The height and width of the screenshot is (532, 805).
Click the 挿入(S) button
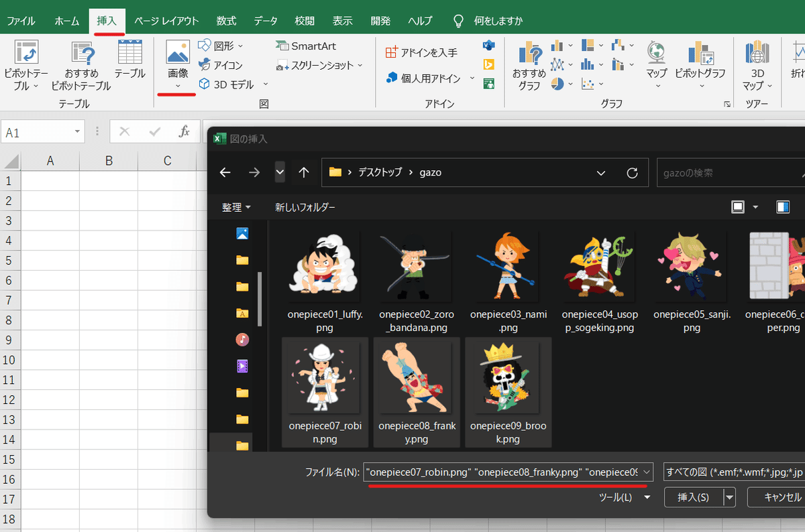coord(694,497)
